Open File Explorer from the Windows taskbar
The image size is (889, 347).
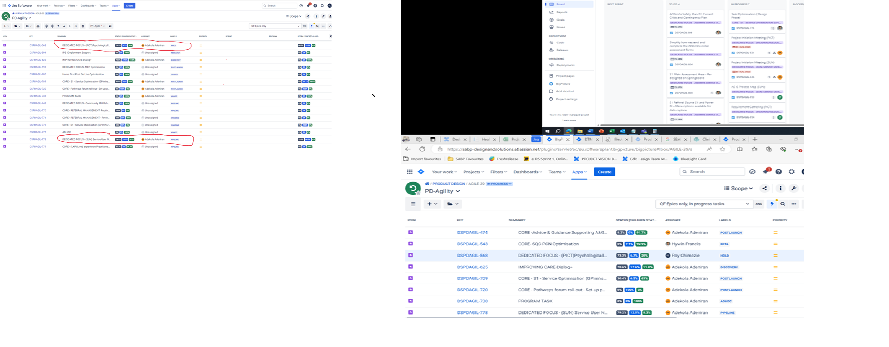pyautogui.click(x=580, y=131)
